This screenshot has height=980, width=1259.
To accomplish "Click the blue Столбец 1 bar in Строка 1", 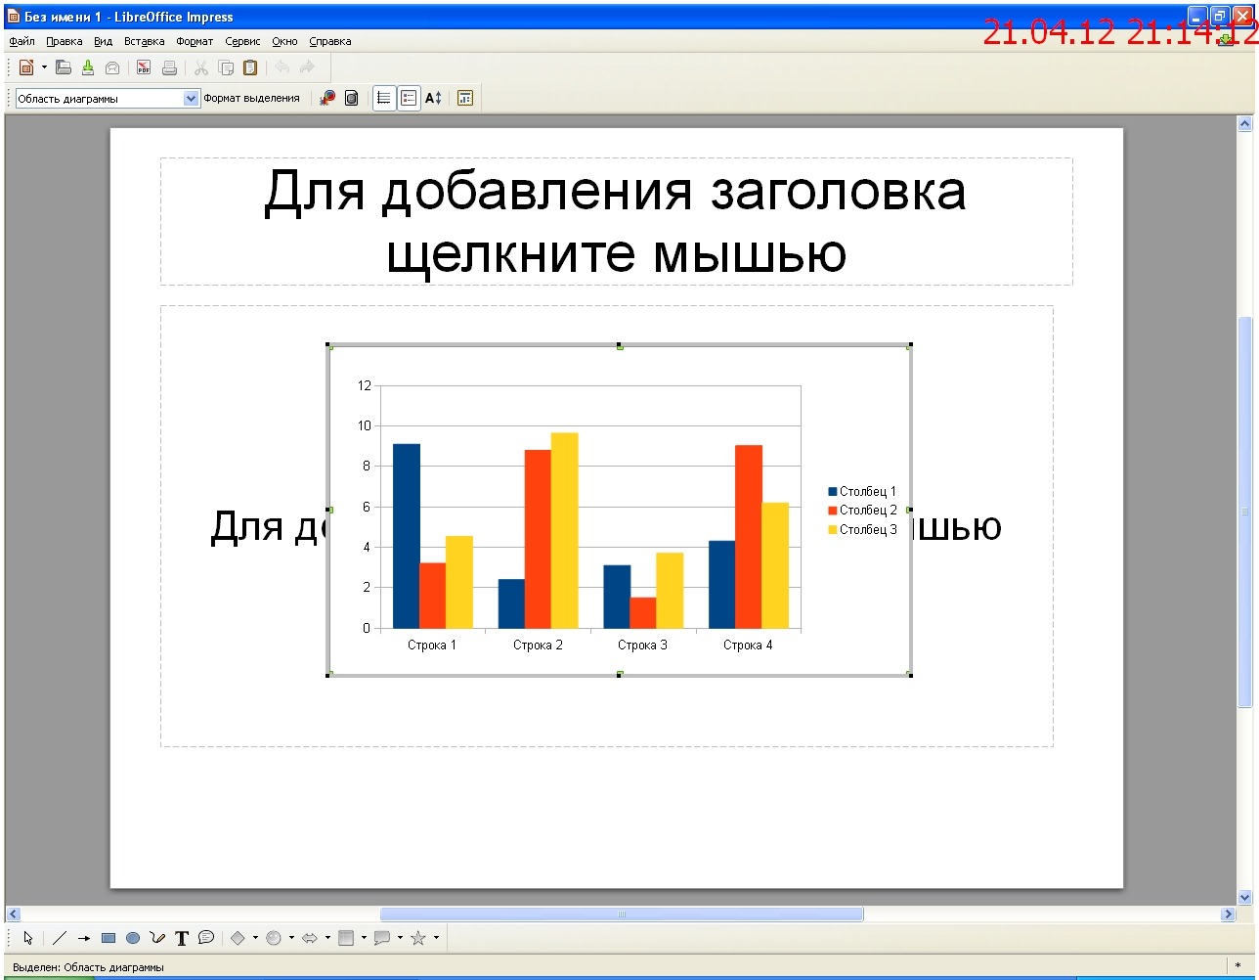I will click(x=407, y=536).
